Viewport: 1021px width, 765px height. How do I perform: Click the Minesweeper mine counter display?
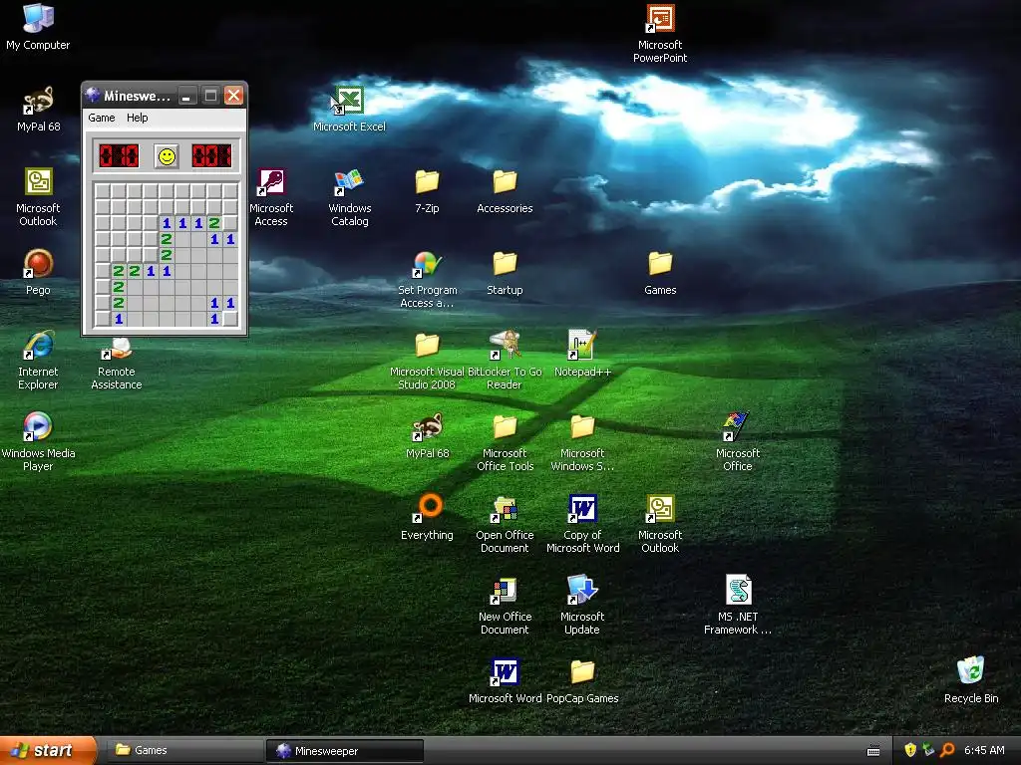point(119,156)
